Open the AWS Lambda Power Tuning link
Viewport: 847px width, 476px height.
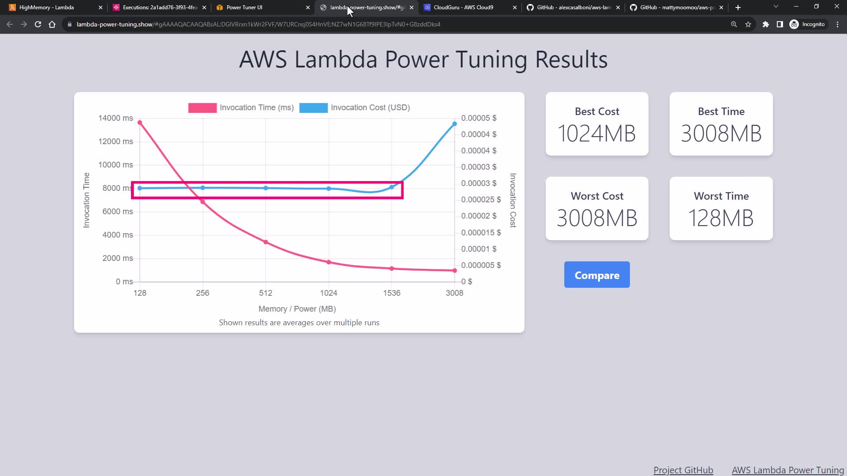pyautogui.click(x=787, y=470)
